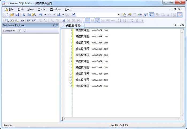This screenshot has height=129, width=187.
Task: Float the Database Explorer panel with square icon
Action: pyautogui.click(x=54, y=25)
